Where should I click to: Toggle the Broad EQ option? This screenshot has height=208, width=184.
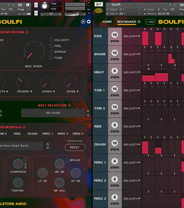pos(68,160)
